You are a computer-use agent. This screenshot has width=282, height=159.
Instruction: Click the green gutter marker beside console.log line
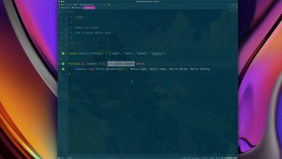(x=63, y=69)
